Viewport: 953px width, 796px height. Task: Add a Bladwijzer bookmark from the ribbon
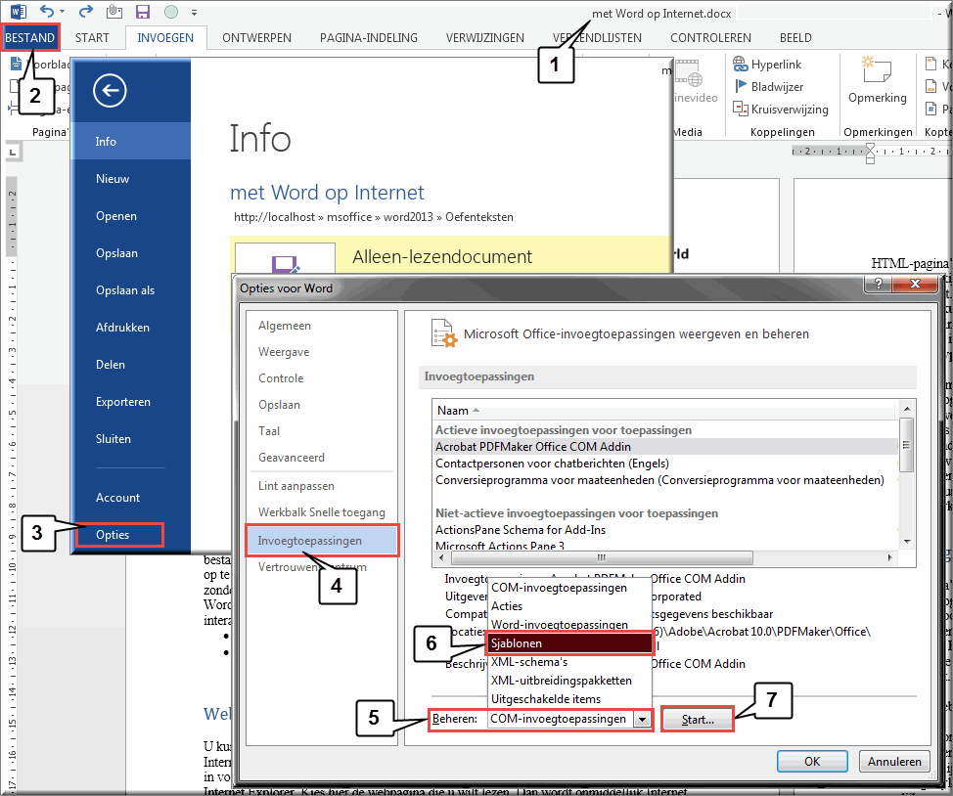tap(769, 87)
